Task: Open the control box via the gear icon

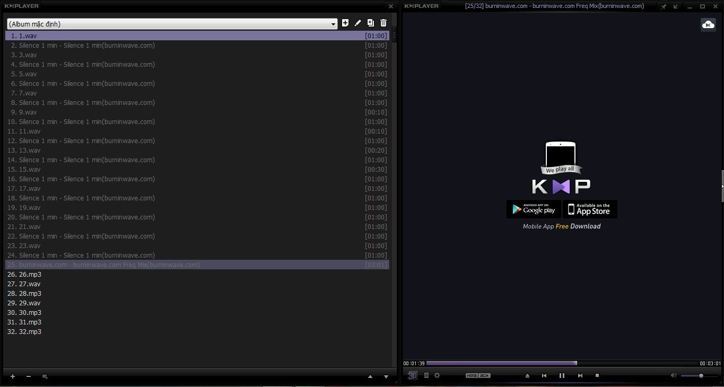Action: tap(437, 375)
